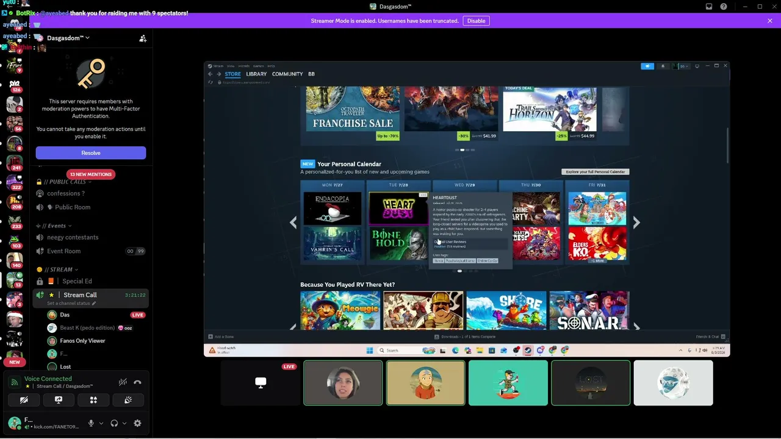Image resolution: width=781 pixels, height=439 pixels.
Task: Open activities launcher button
Action: [x=93, y=400]
